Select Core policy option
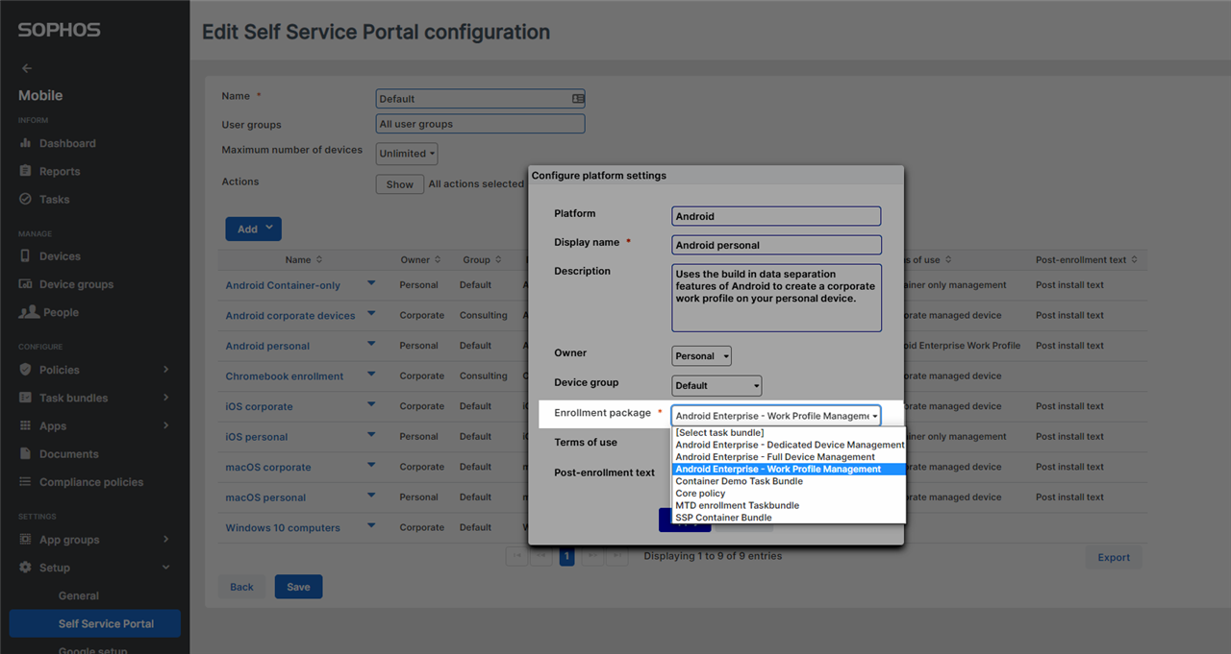The height and width of the screenshot is (654, 1231). pos(789,494)
